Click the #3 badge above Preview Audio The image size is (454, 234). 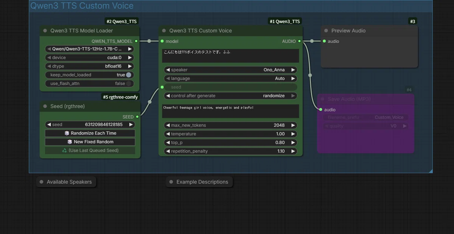point(413,22)
